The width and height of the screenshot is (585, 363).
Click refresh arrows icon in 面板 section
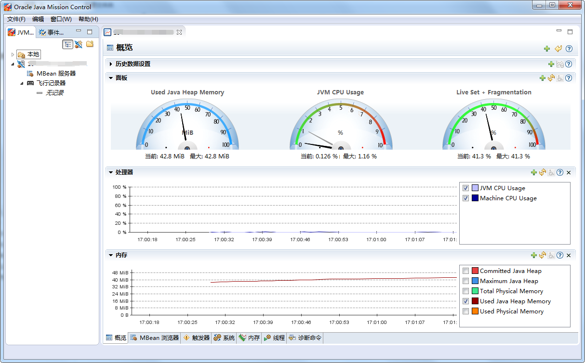[551, 78]
